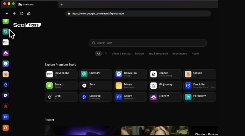This screenshot has height=136, width=245.
Task: Open the Dropship tool card
Action: point(96,97)
